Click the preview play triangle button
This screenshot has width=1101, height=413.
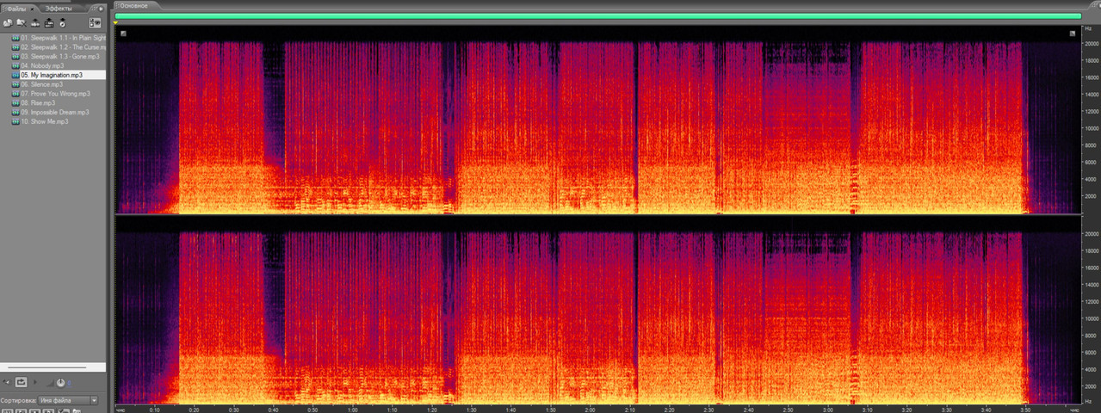pyautogui.click(x=35, y=382)
